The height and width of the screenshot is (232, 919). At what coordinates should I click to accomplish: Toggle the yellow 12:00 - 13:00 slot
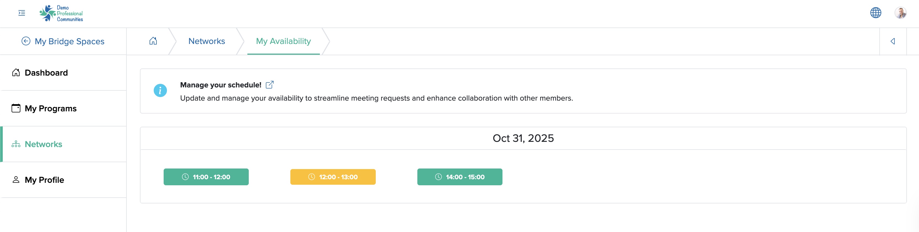coord(333,177)
